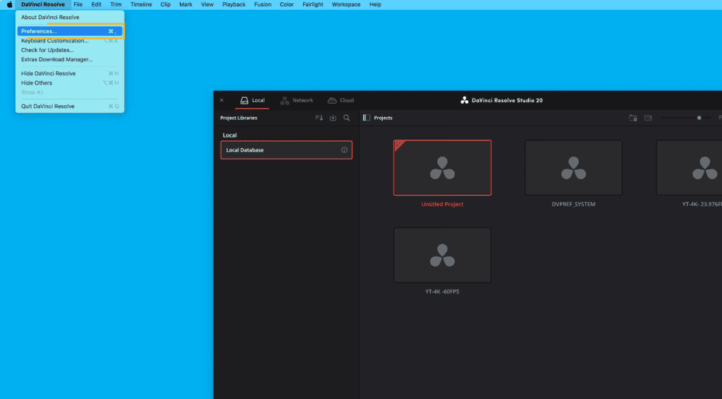The width and height of the screenshot is (722, 399).
Task: Click the import project library icon
Action: click(x=333, y=118)
